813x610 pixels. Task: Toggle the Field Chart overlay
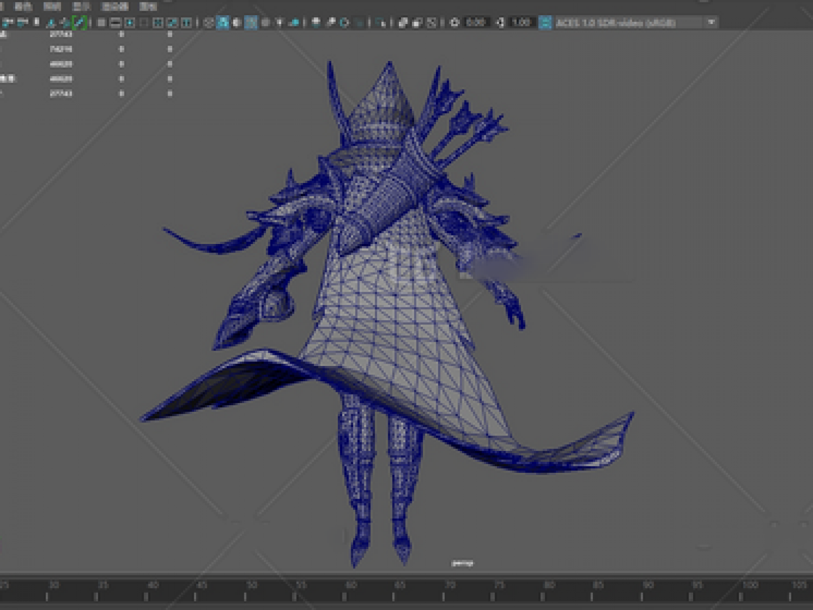pyautogui.click(x=158, y=22)
